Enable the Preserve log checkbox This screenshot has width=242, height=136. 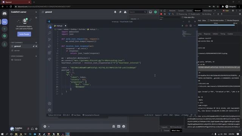pyautogui.click(x=177, y=14)
